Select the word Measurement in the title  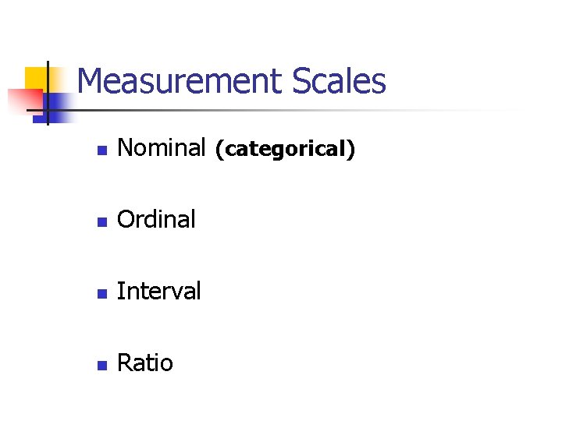(180, 81)
